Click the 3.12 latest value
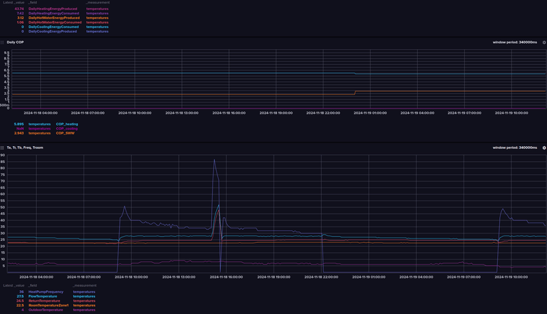547x314 pixels. (21, 18)
